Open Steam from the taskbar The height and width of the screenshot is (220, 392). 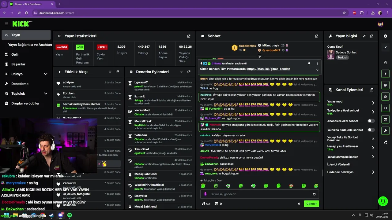tap(51, 215)
